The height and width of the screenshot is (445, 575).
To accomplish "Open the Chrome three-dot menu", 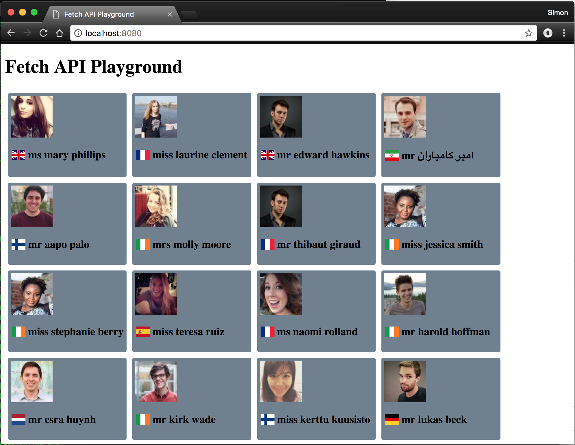I will click(564, 33).
